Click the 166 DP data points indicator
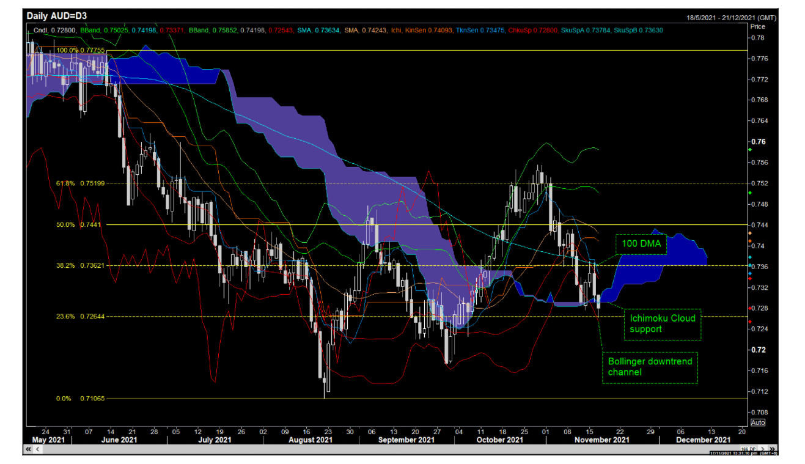The width and height of the screenshot is (805, 464). (748, 449)
